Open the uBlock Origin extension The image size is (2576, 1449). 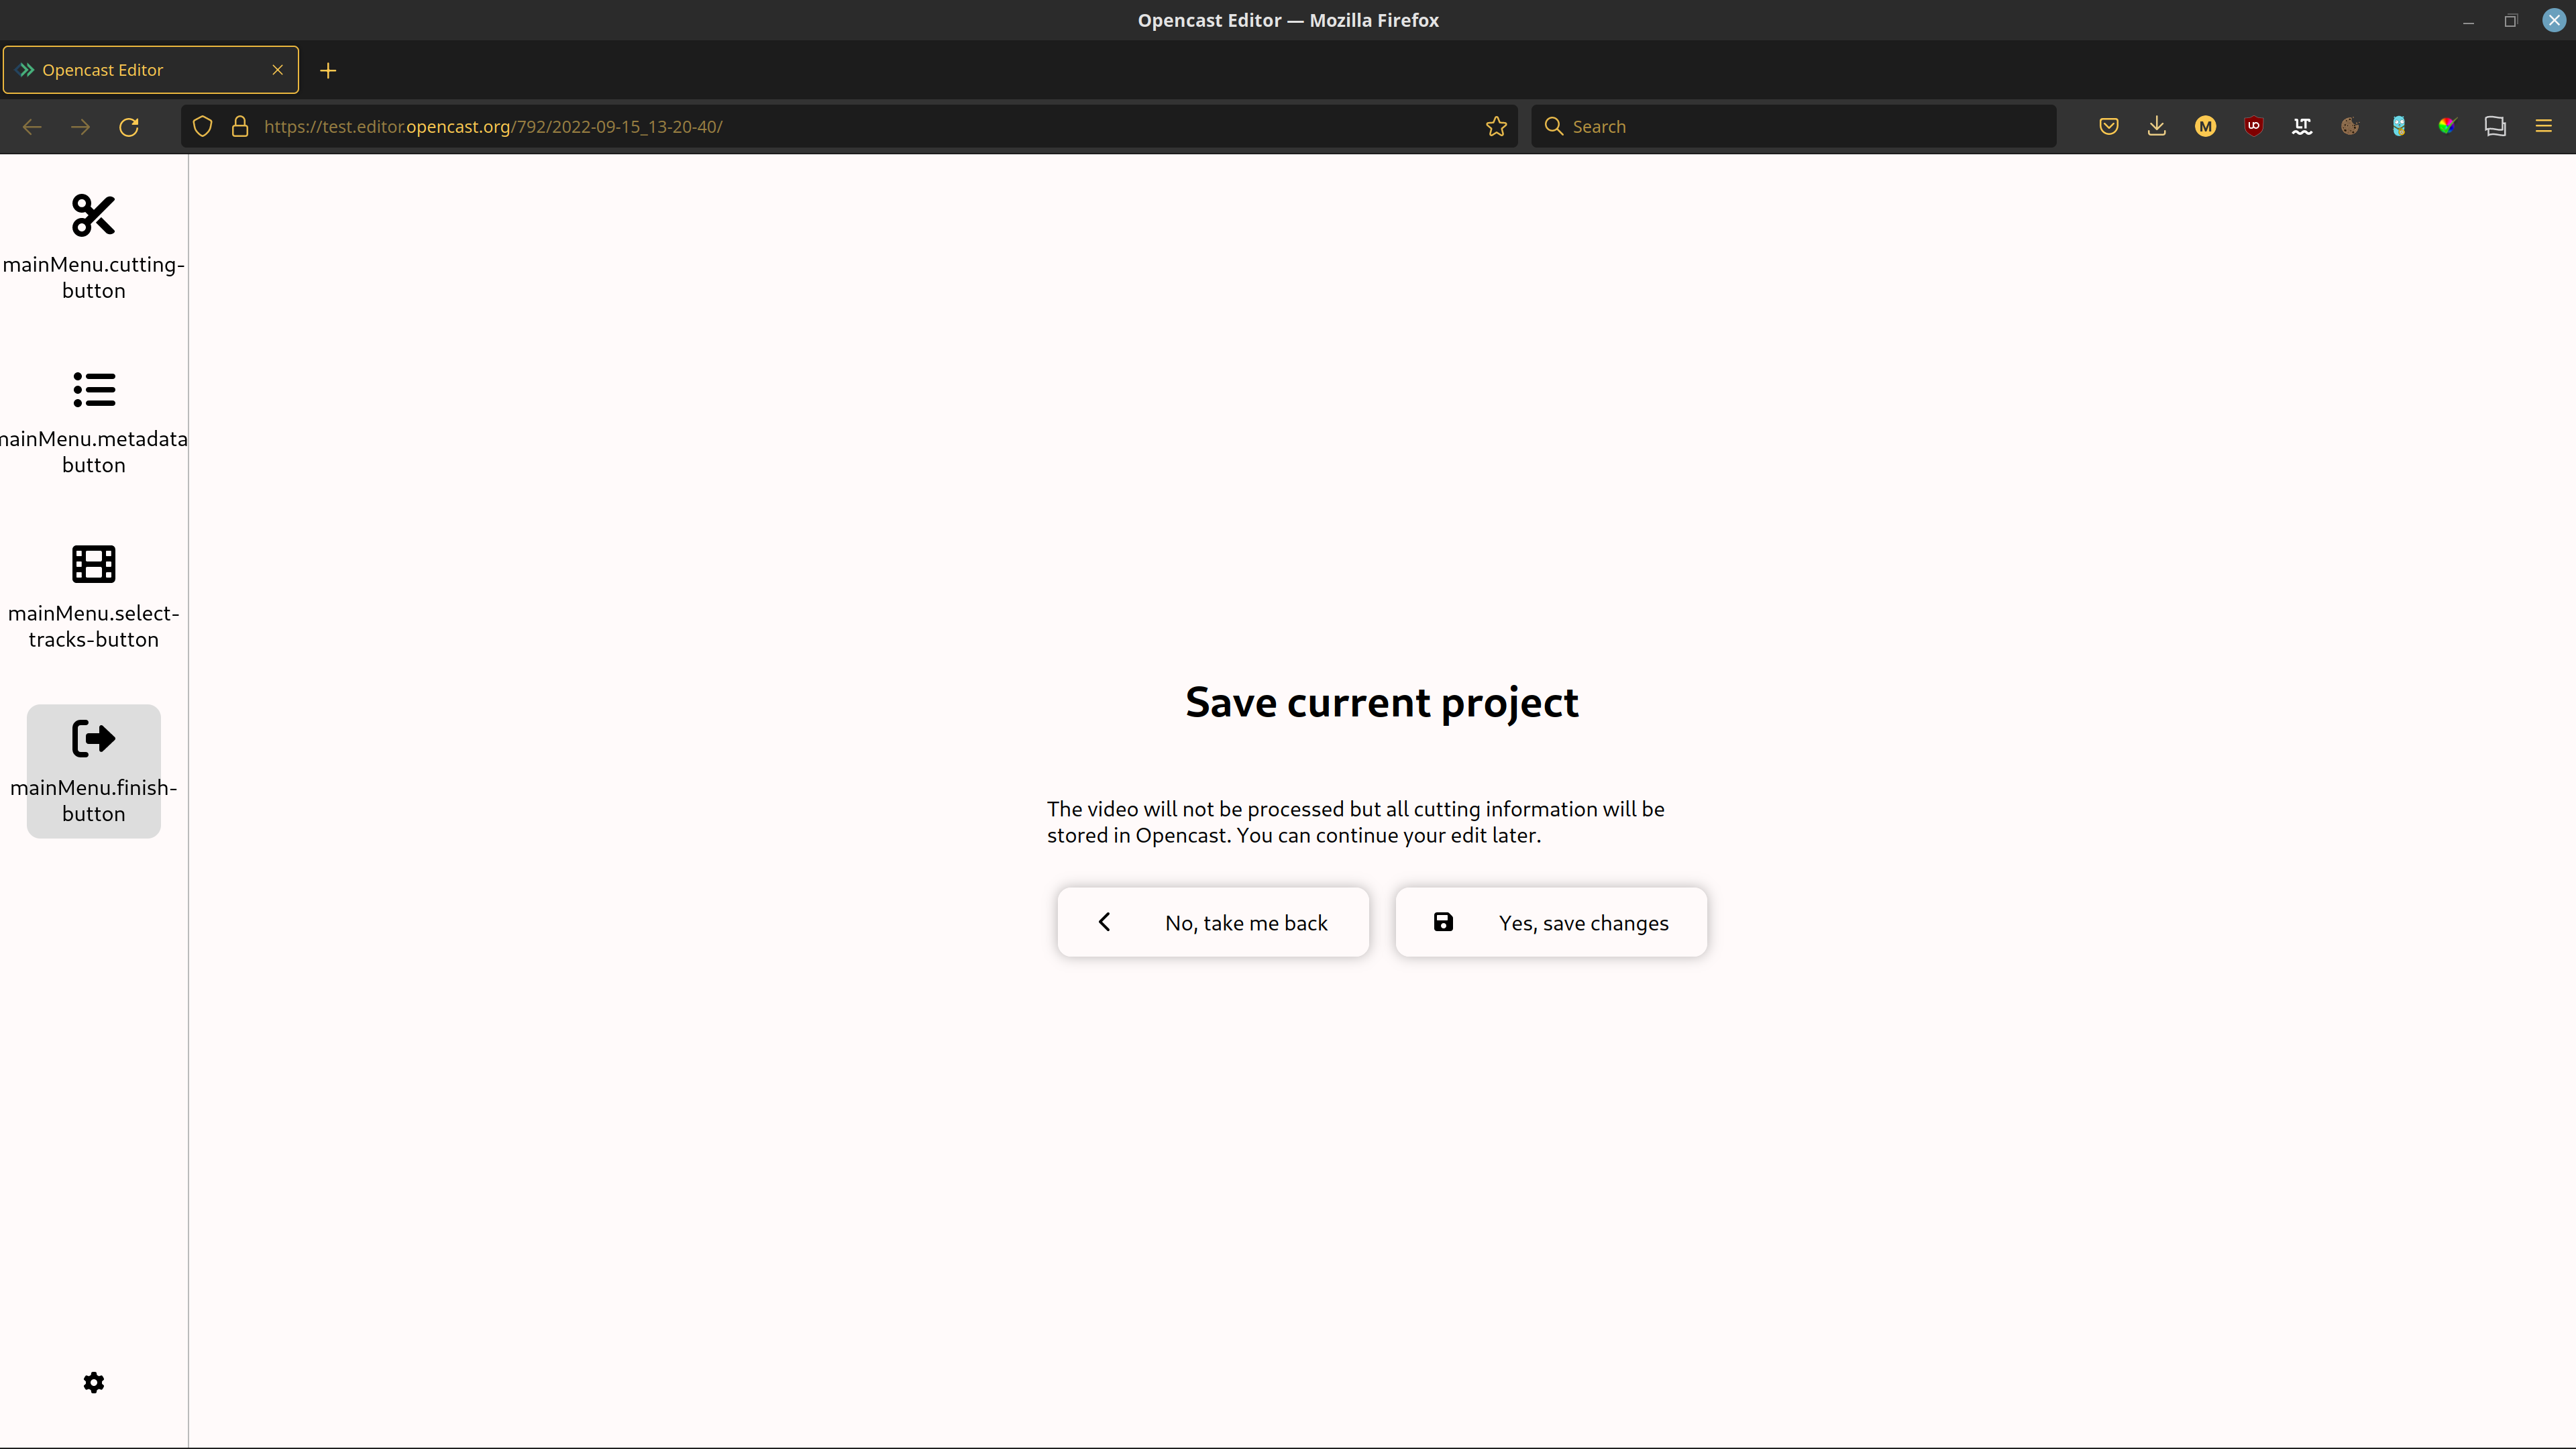[2253, 126]
